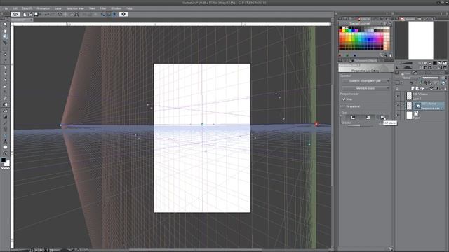Image resolution: width=449 pixels, height=252 pixels.
Task: Click the New file icon in the command bar
Action: 25,14
